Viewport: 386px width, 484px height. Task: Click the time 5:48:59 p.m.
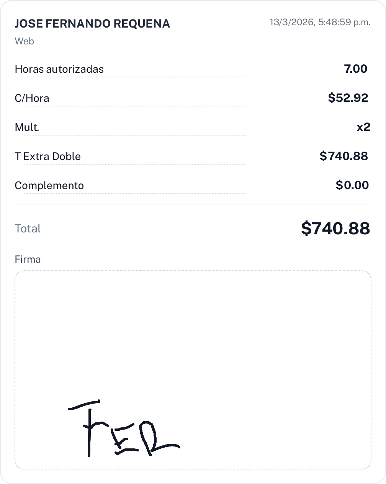point(344,22)
